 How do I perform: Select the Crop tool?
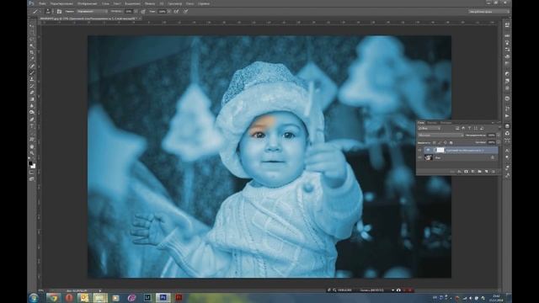coord(32,52)
